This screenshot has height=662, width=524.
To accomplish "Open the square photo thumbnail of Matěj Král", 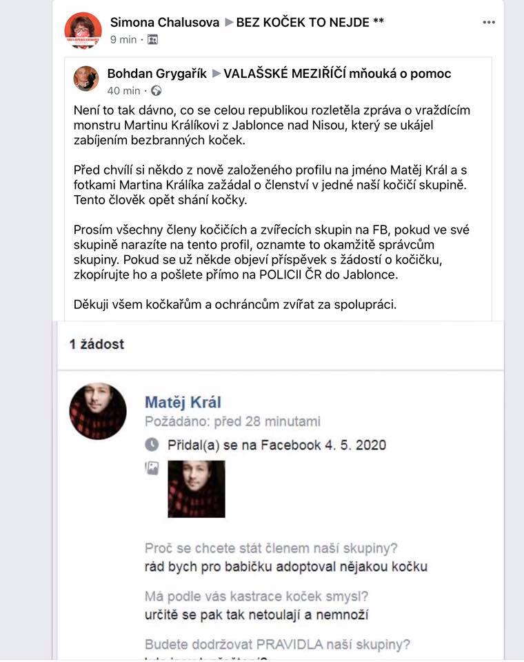I will (x=196, y=489).
